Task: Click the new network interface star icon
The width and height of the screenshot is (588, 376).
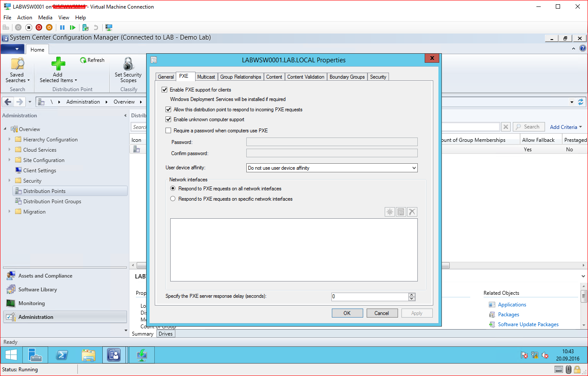Action: click(x=390, y=212)
